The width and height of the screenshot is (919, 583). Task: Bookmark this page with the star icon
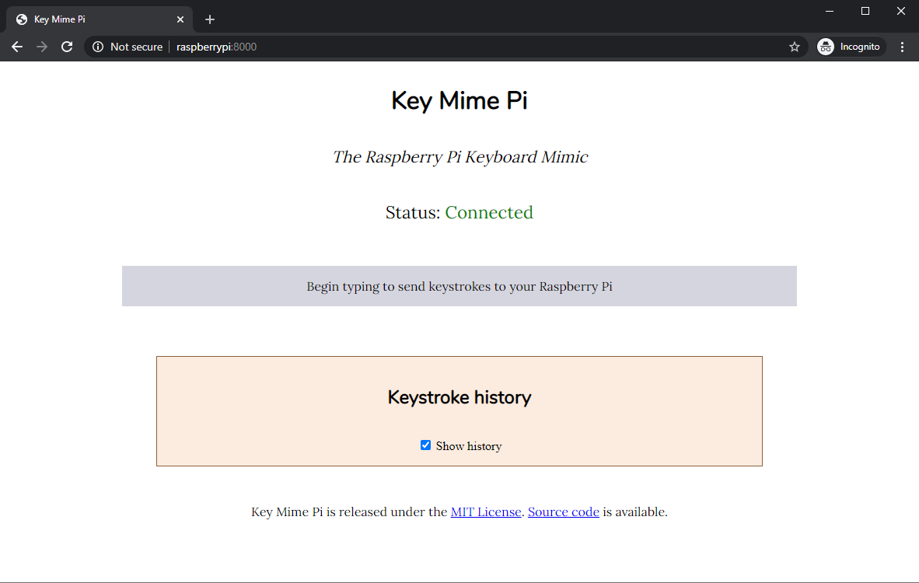tap(794, 47)
